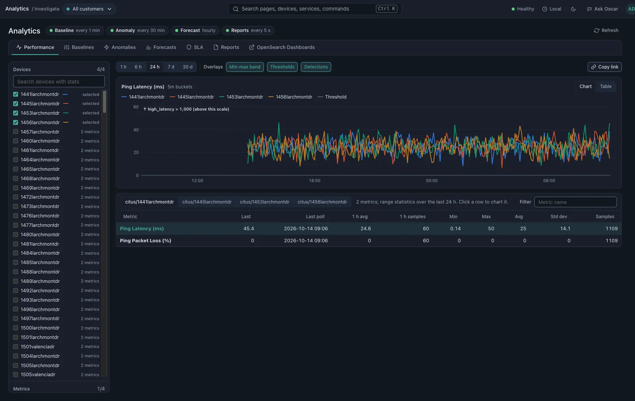This screenshot has height=401, width=635.
Task: Select the 7 d time range
Action: 171,67
